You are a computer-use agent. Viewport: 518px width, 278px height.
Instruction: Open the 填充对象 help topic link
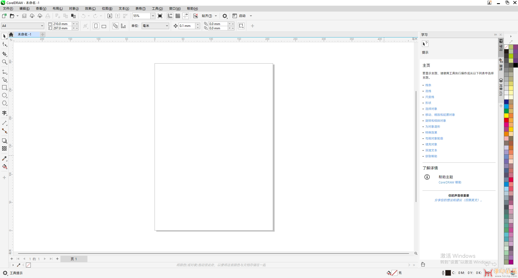pyautogui.click(x=431, y=144)
